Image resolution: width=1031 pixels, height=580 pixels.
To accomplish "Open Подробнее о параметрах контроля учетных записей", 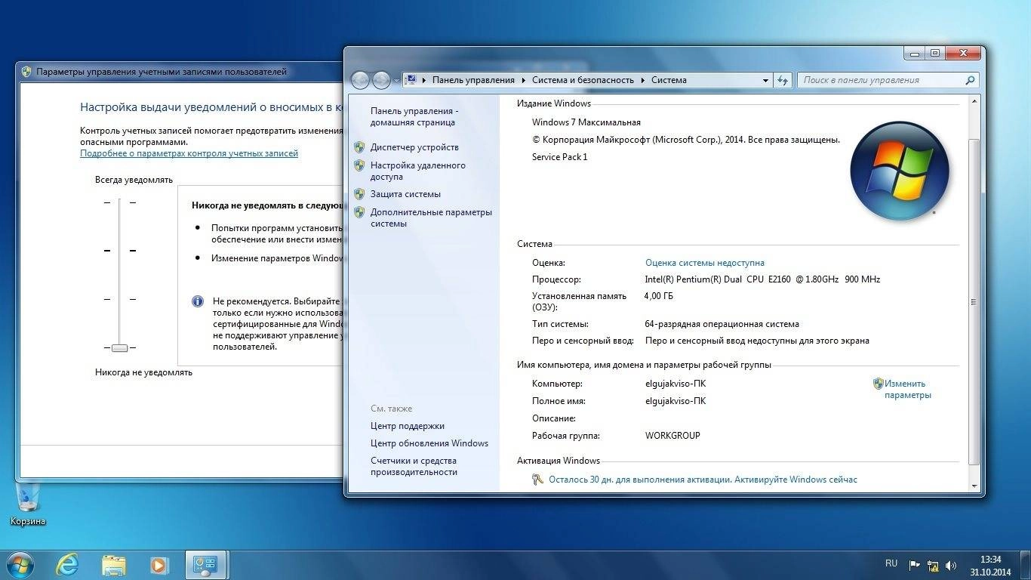I will tap(189, 153).
